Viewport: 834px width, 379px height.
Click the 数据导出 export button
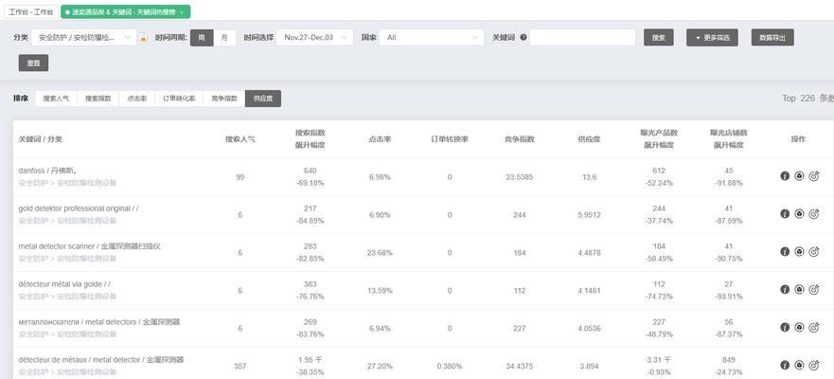(x=772, y=37)
